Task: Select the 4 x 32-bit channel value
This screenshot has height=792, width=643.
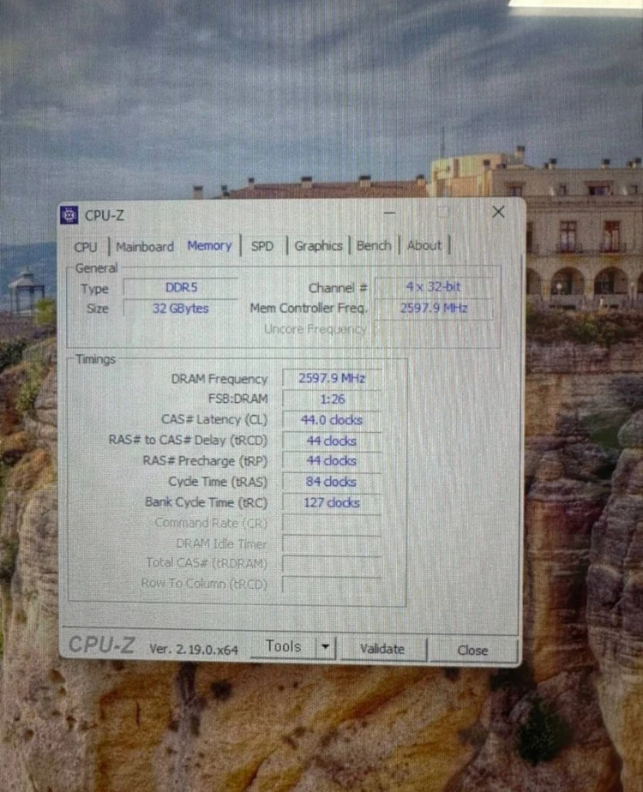Action: [x=433, y=287]
